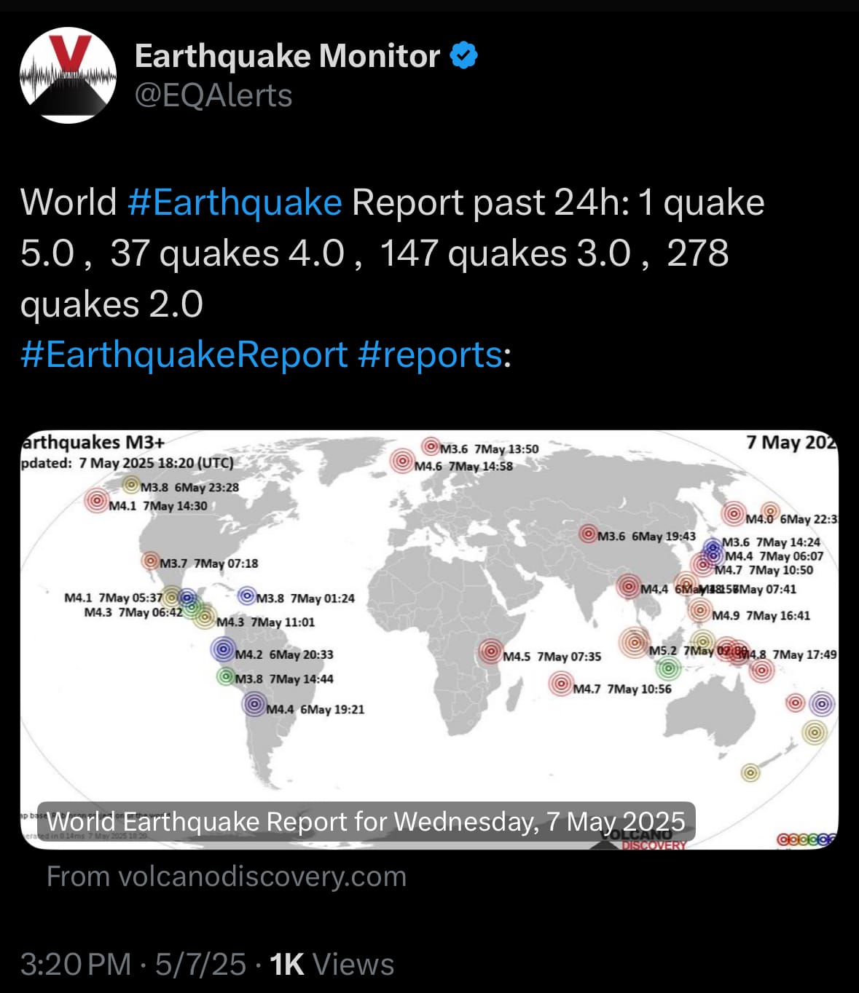Click the M5.2 quake marker on map

(x=635, y=641)
